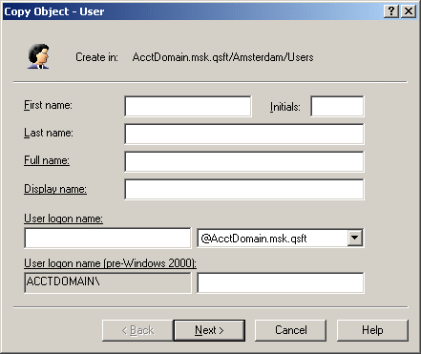Click the ACCTDOMAIN\ domain prefix box
421x354 pixels.
[x=108, y=282]
